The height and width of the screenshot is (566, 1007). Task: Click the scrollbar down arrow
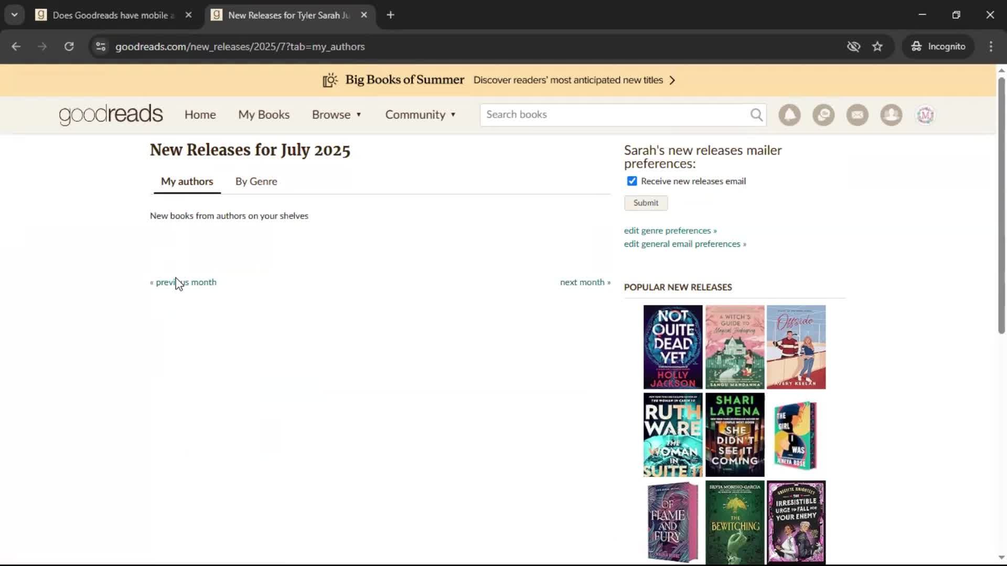tap(1001, 557)
